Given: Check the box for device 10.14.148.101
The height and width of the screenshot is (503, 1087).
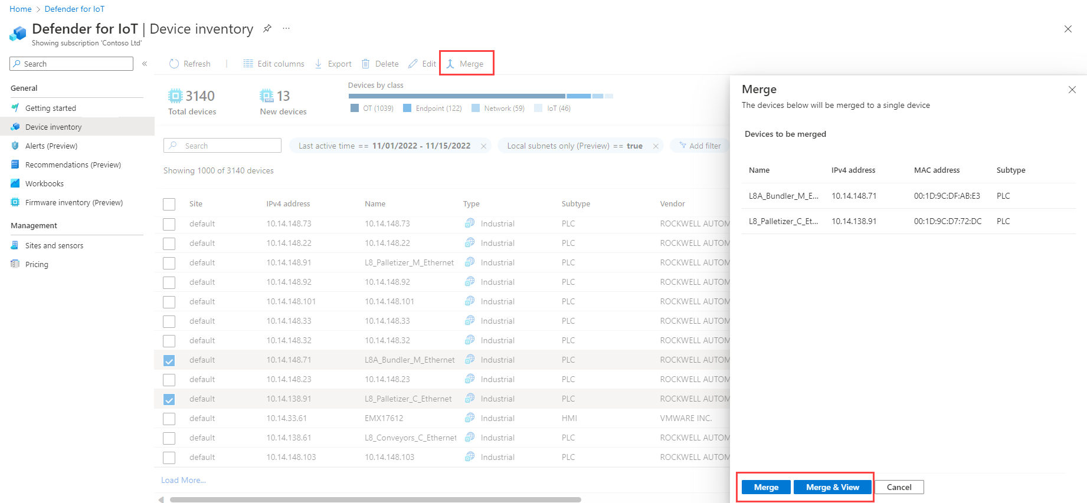Looking at the screenshot, I should [169, 302].
